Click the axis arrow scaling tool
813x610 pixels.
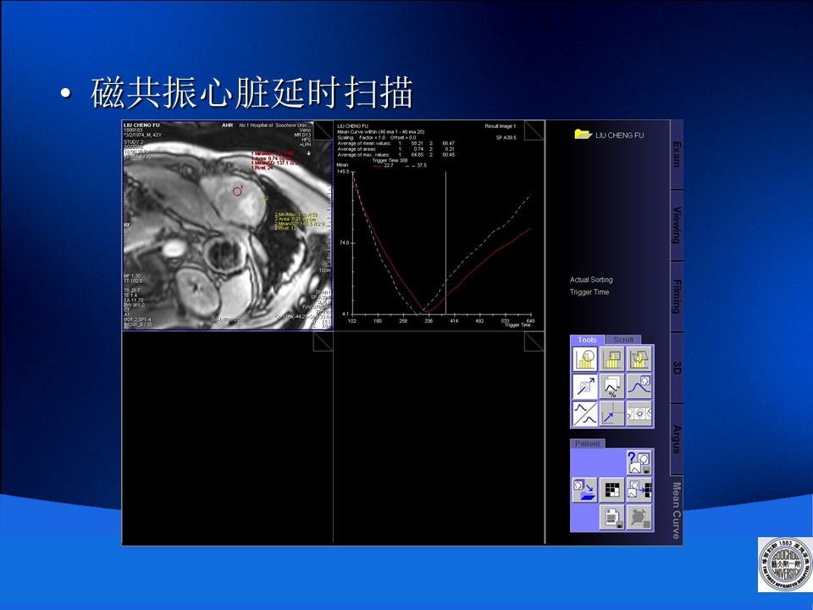(611, 413)
